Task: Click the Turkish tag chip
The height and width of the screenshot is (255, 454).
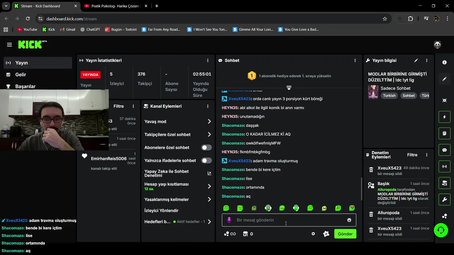Action: 389,96
